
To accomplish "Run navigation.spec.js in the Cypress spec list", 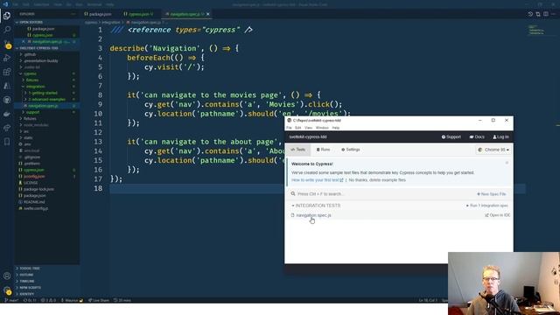I will point(313,215).
